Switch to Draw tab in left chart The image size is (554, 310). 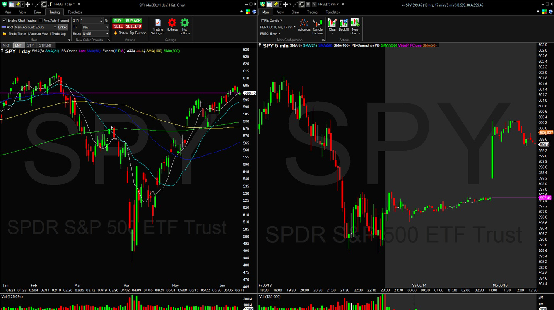pyautogui.click(x=38, y=12)
